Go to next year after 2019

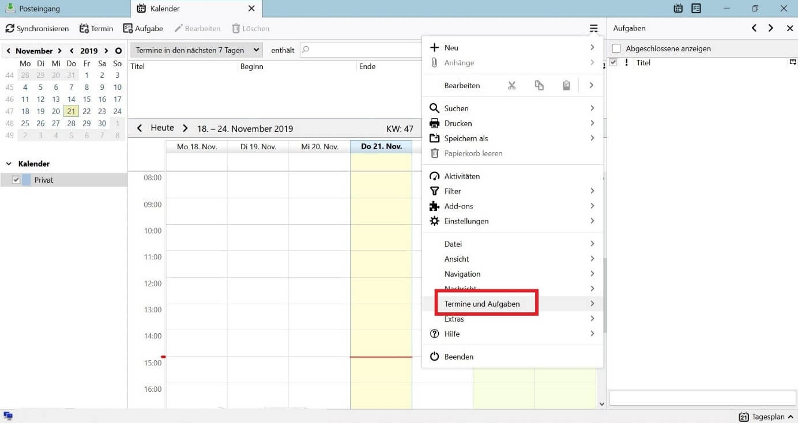pyautogui.click(x=106, y=51)
